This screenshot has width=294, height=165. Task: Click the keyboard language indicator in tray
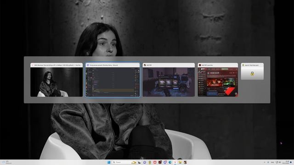272,162
